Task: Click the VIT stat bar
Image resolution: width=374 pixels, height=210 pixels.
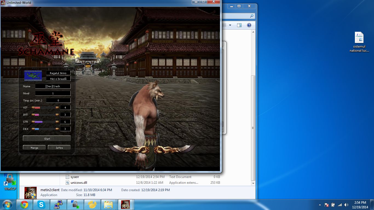Action: (45, 108)
